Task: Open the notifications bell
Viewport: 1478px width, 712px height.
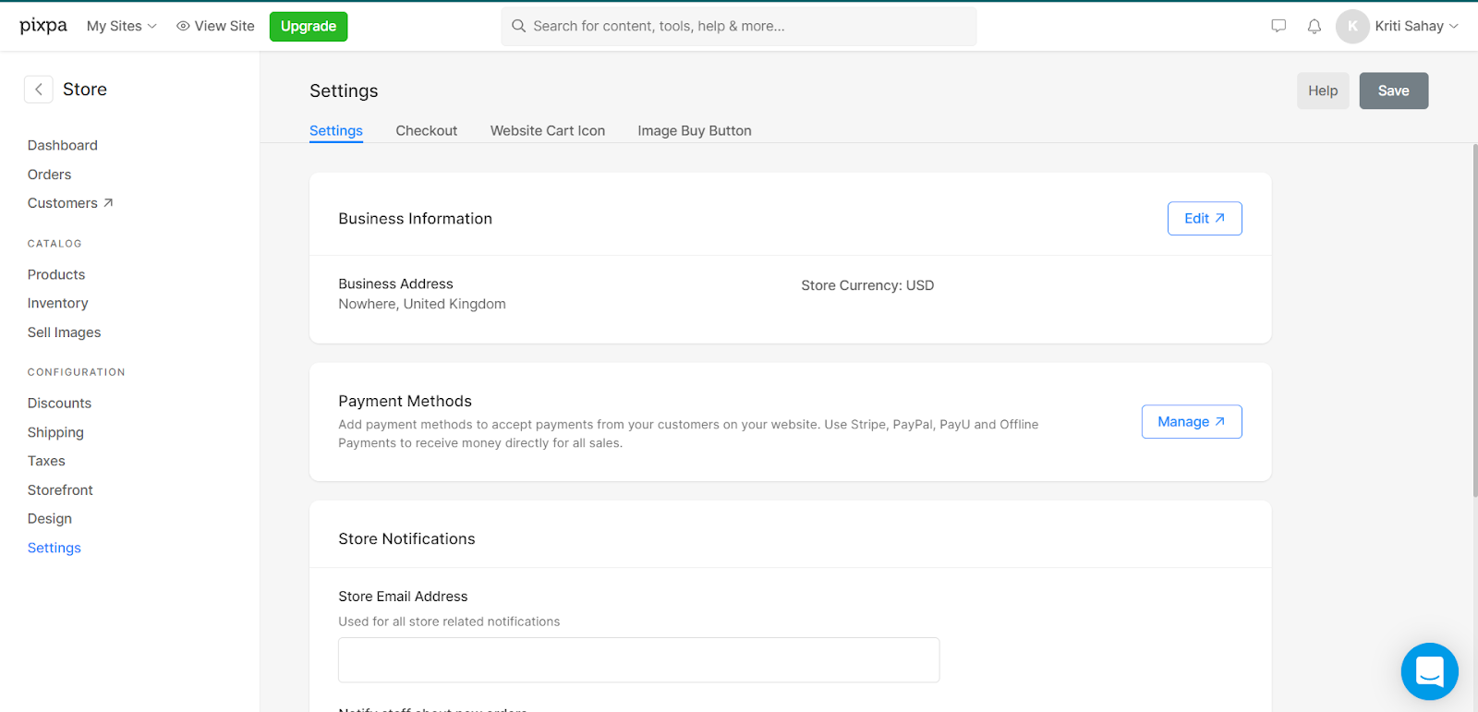Action: 1314,26
